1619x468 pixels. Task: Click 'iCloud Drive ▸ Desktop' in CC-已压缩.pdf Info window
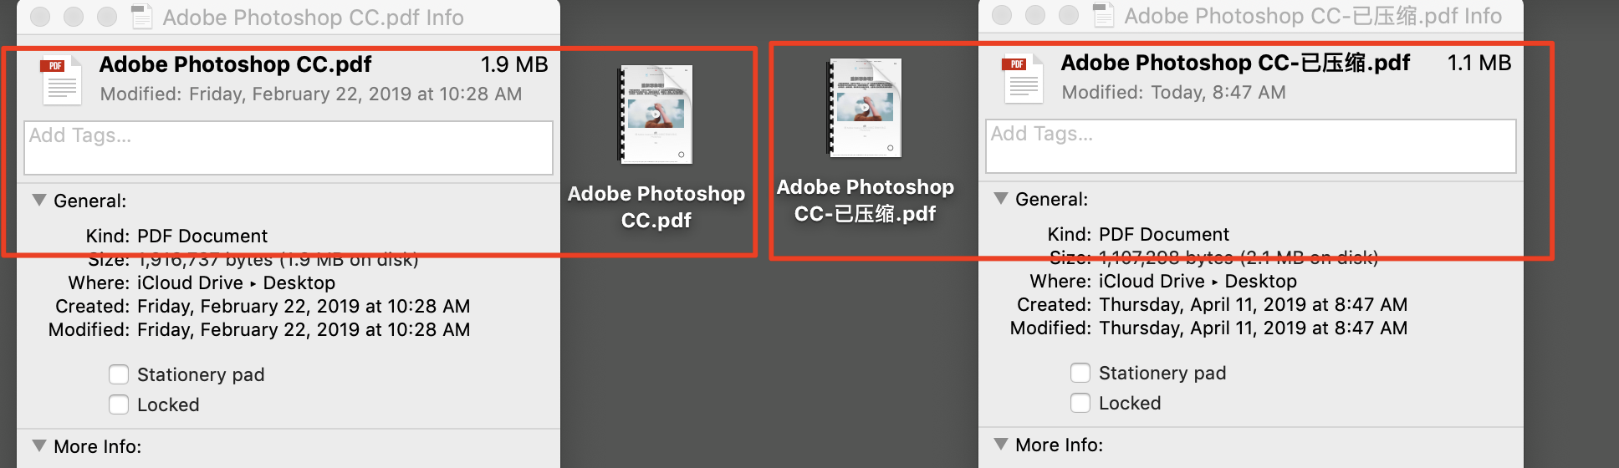(x=1198, y=281)
